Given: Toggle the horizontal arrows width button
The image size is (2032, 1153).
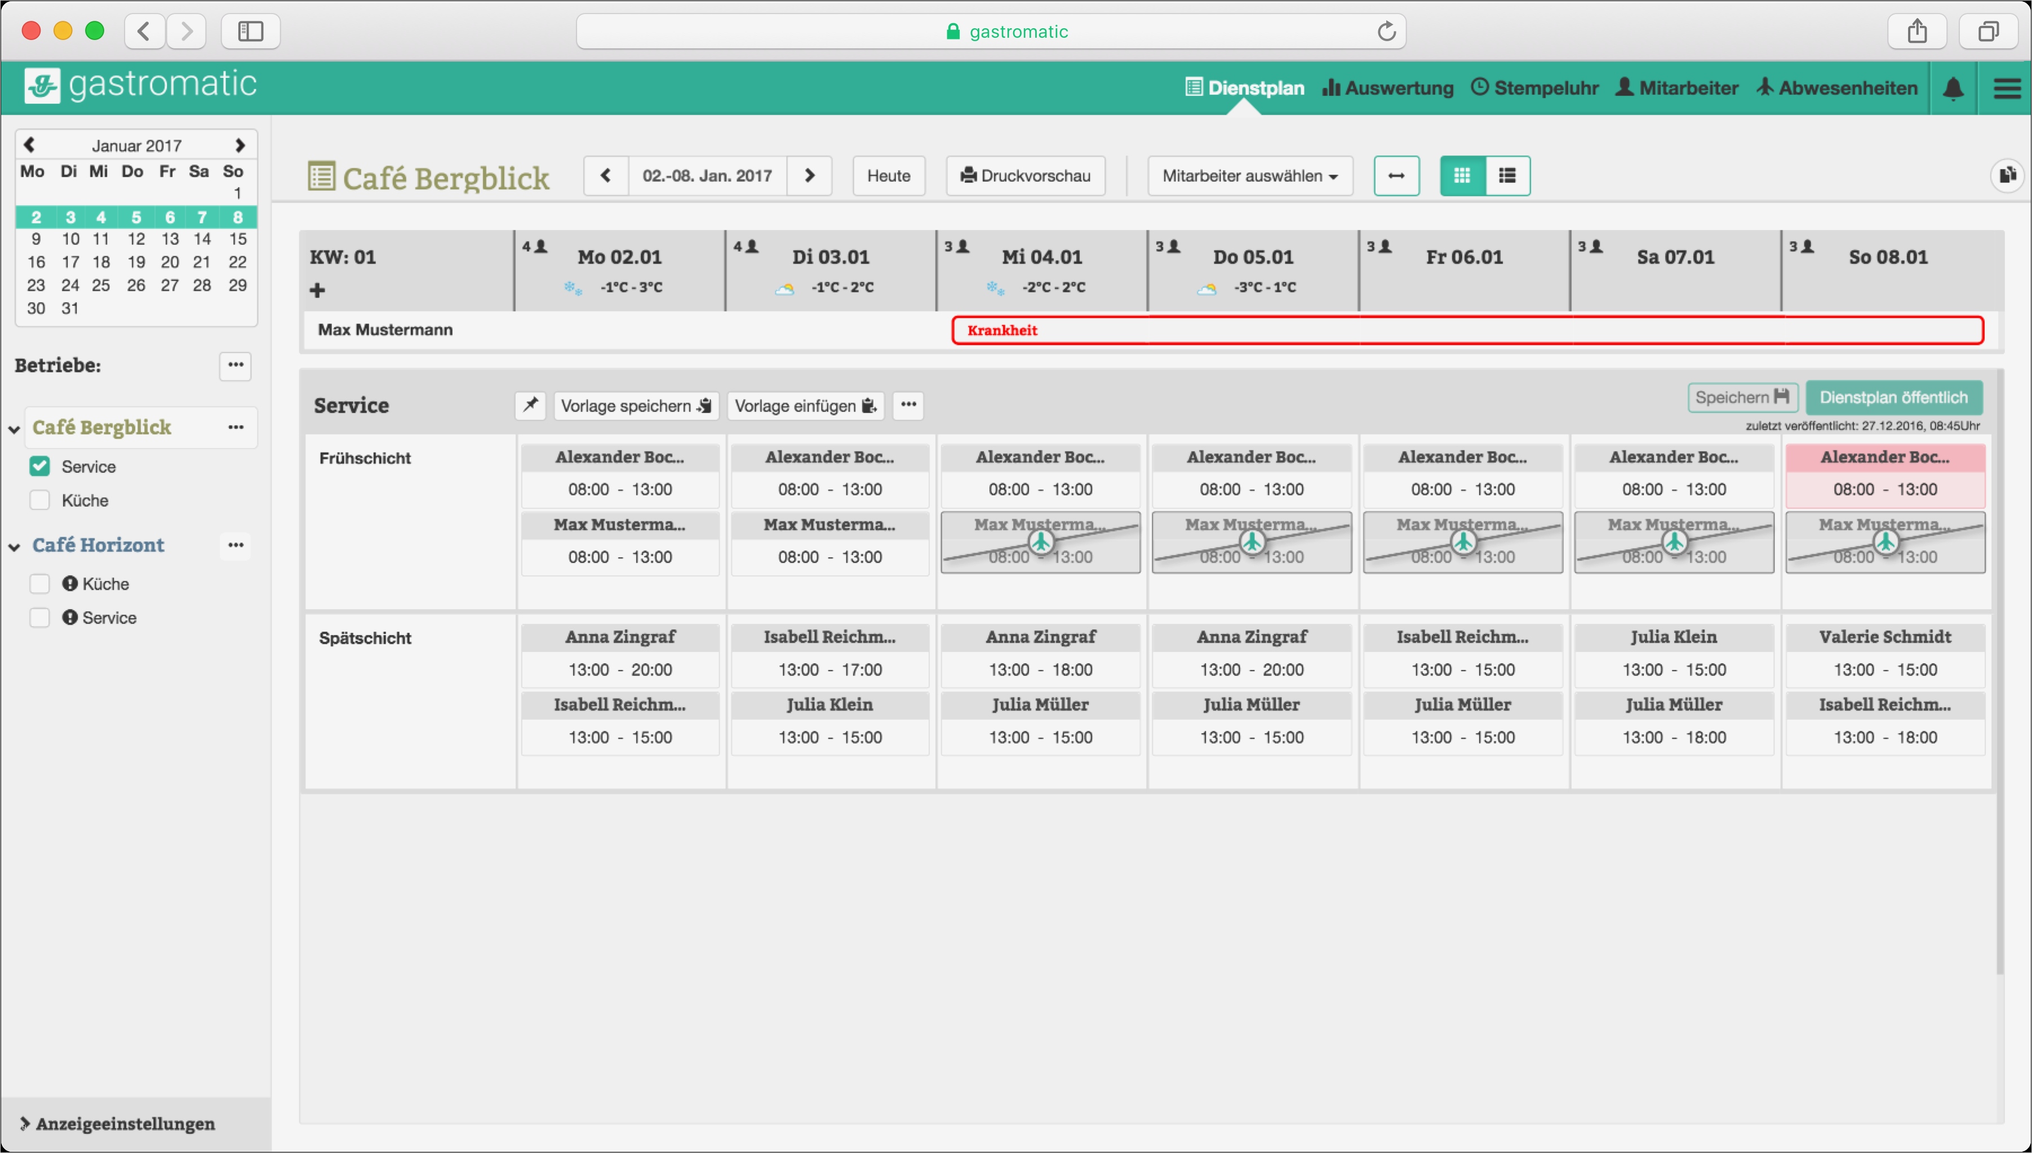Looking at the screenshot, I should 1396,176.
